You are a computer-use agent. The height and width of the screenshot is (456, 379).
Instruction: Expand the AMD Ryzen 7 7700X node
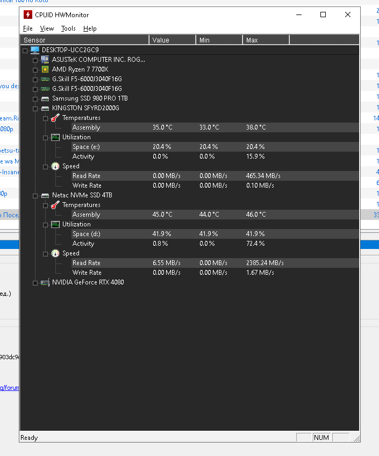point(35,70)
